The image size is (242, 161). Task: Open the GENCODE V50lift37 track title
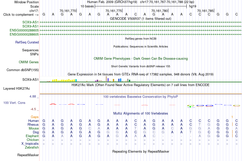(x=140, y=19)
